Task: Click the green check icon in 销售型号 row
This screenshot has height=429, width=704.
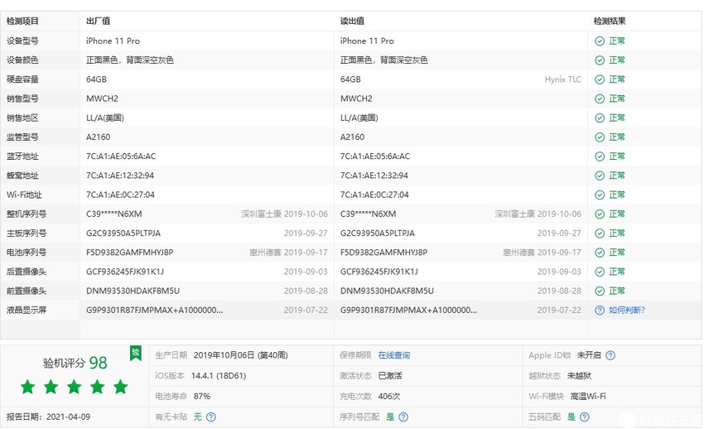Action: (600, 99)
